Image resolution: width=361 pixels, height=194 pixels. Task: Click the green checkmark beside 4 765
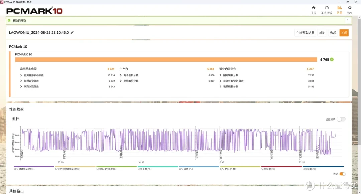pos(332,59)
